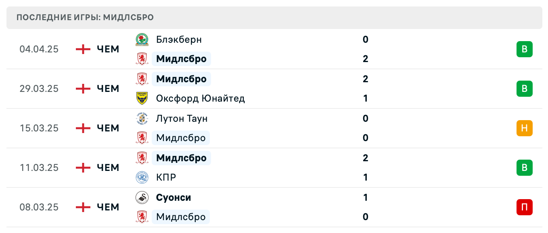The height and width of the screenshot is (233, 548).
Task: Click the green В badge beside the КПР match
Action: click(524, 168)
